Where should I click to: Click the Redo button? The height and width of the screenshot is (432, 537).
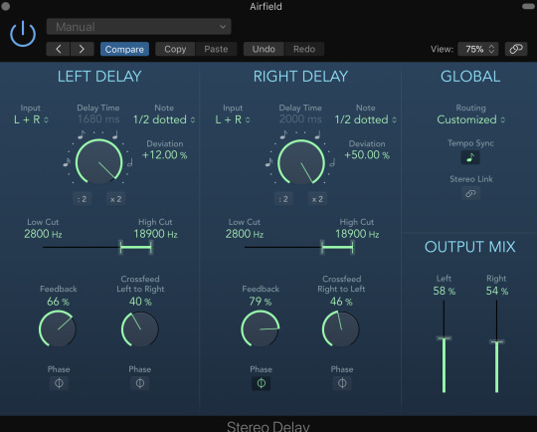click(x=304, y=49)
